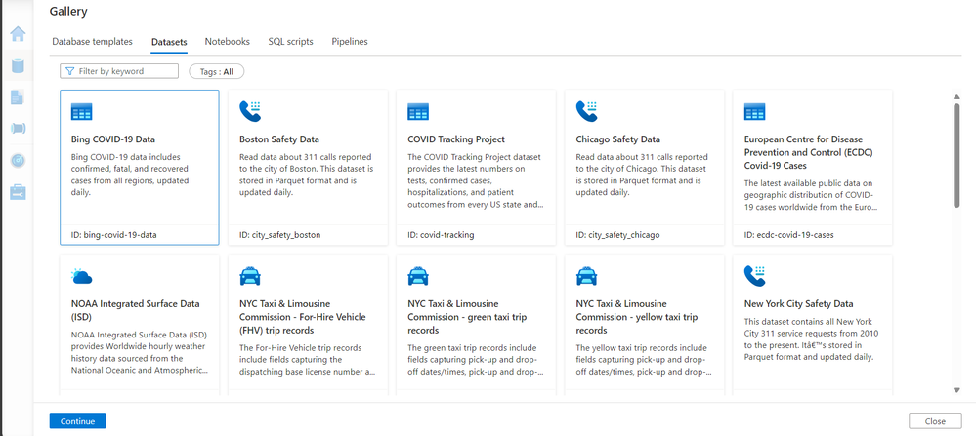This screenshot has height=436, width=976.
Task: Click the filter funnel icon
Action: [69, 71]
